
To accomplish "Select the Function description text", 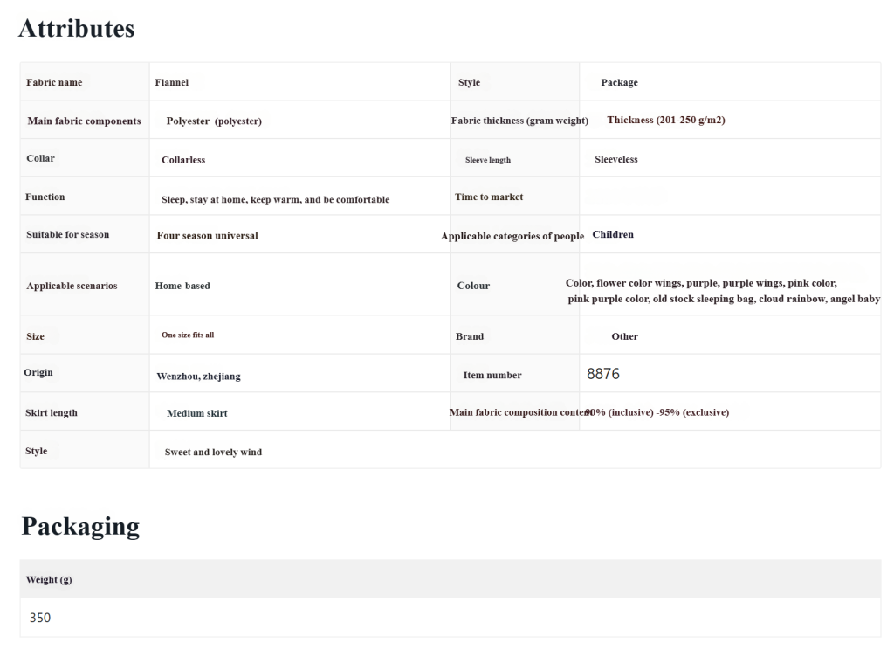I will pyautogui.click(x=275, y=199).
